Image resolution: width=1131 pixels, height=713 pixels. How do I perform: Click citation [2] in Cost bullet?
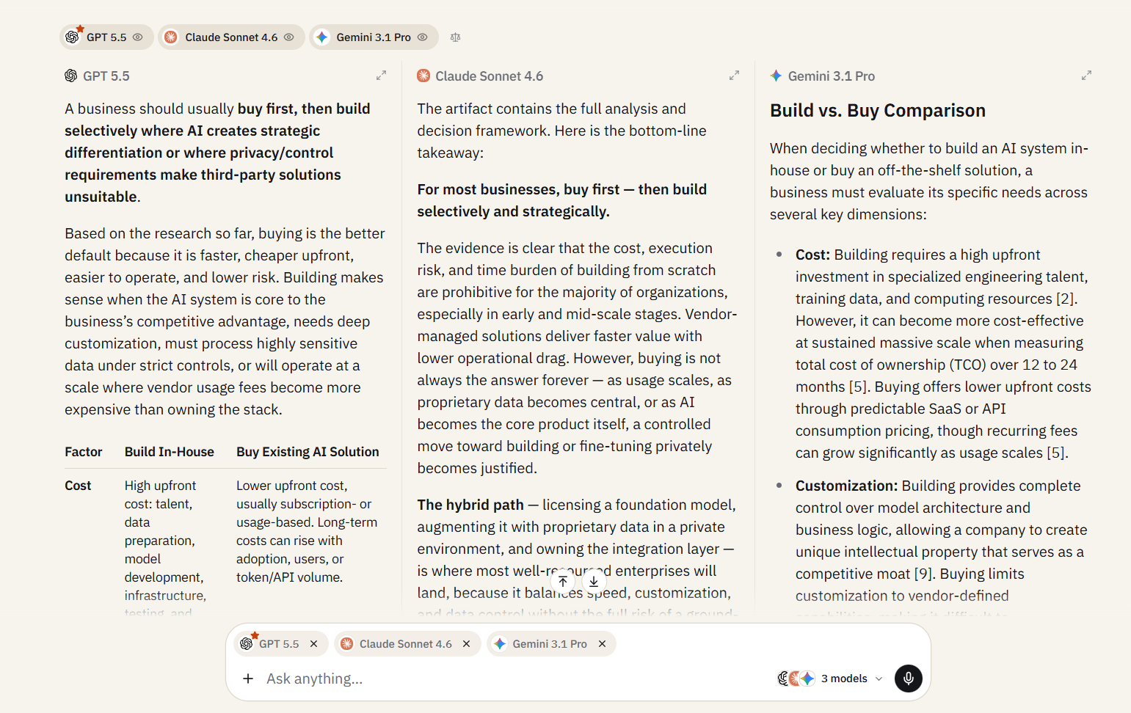[x=1065, y=299]
